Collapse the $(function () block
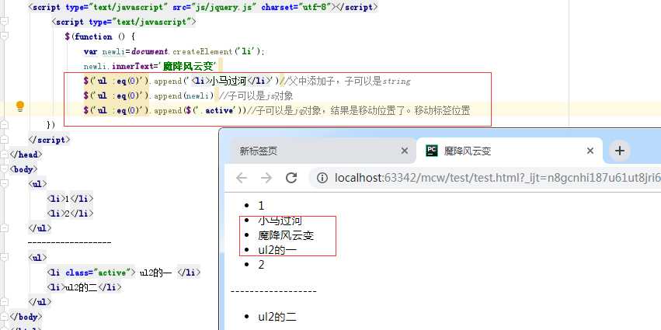 click(x=4, y=36)
